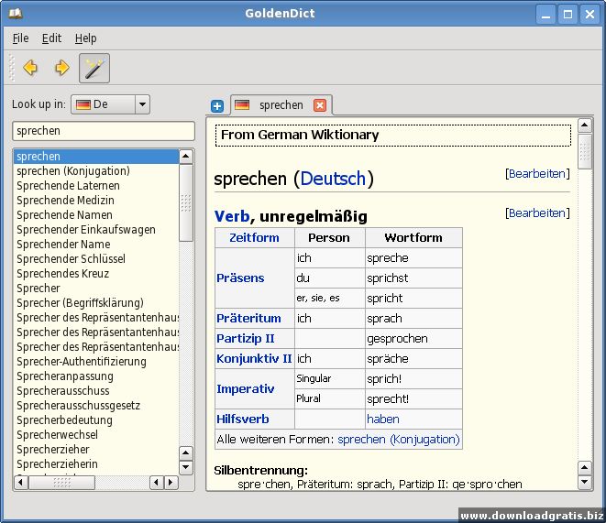606x523 pixels.
Task: Click article pane scroll up arrow at top
Action: 585,125
